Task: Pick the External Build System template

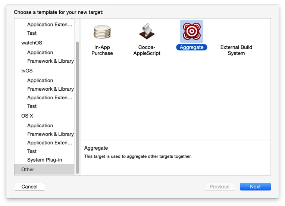Action: [x=236, y=50]
